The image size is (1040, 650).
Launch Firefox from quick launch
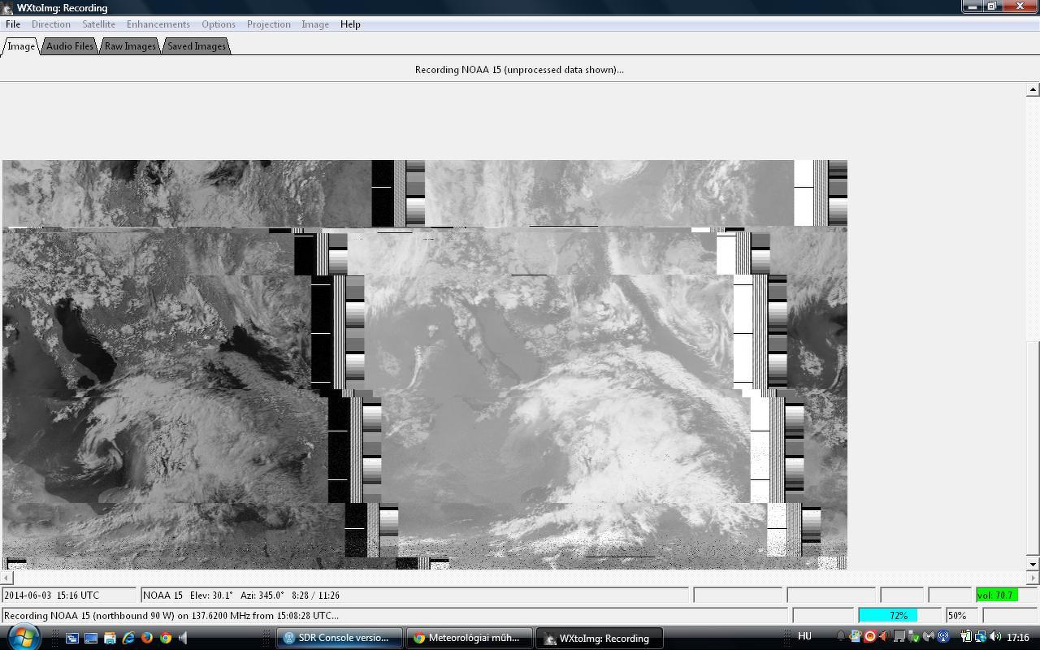147,638
